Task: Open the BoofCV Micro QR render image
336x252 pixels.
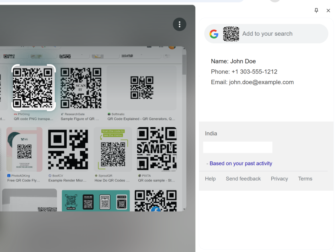Action: 68,149
